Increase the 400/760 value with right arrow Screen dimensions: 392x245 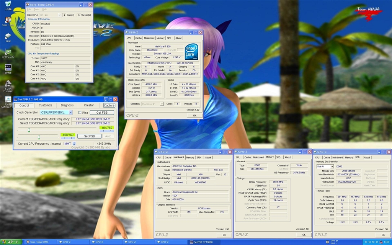click(x=71, y=138)
